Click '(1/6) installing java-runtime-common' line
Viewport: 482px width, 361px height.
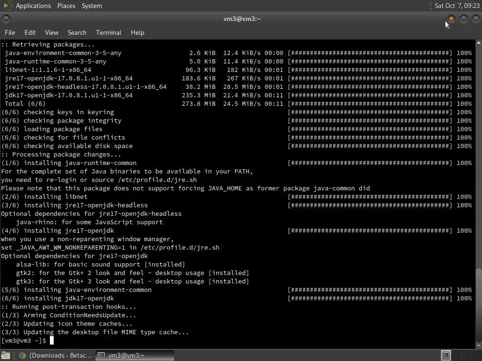click(x=69, y=163)
